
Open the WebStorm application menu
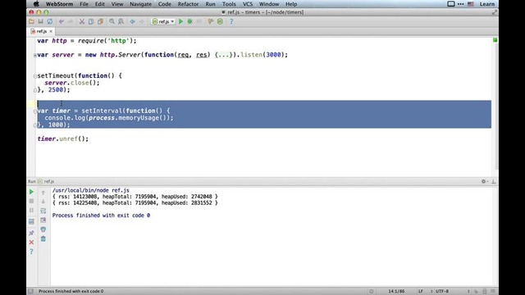(x=59, y=4)
